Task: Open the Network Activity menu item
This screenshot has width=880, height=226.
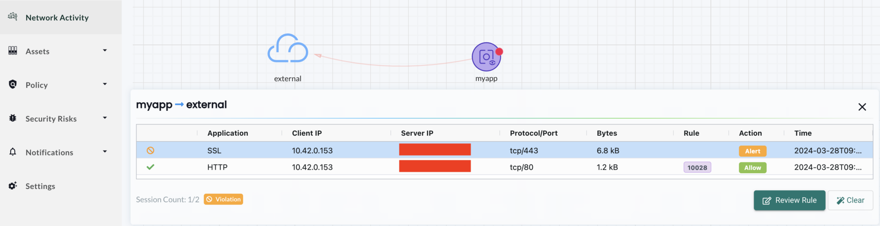Action: pos(57,18)
